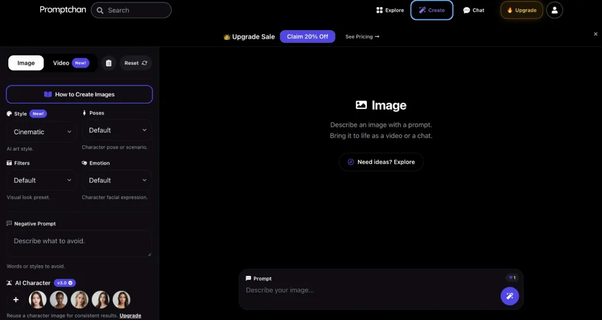Open the user profile icon
Viewport: 602px width, 320px height.
pos(554,11)
